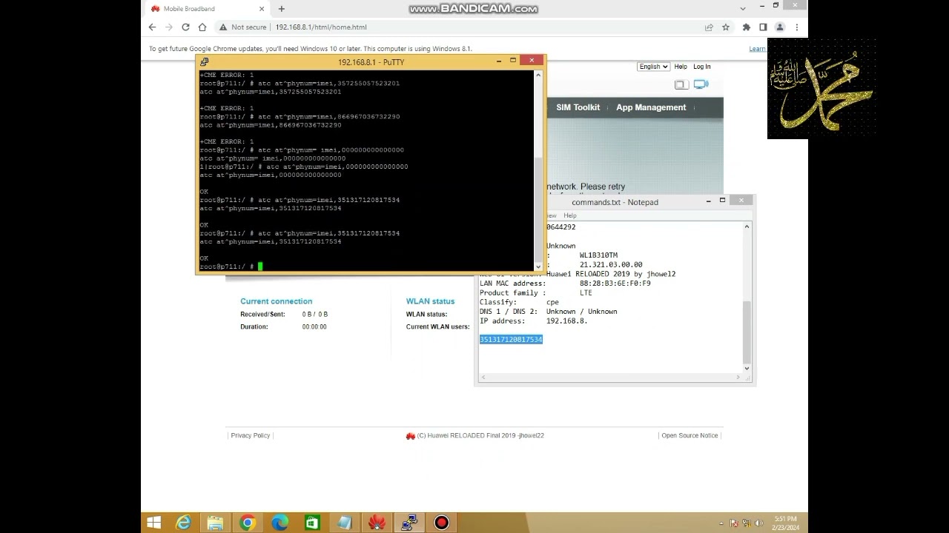Image resolution: width=949 pixels, height=533 pixels.
Task: Open Windows Start button
Action: point(153,523)
